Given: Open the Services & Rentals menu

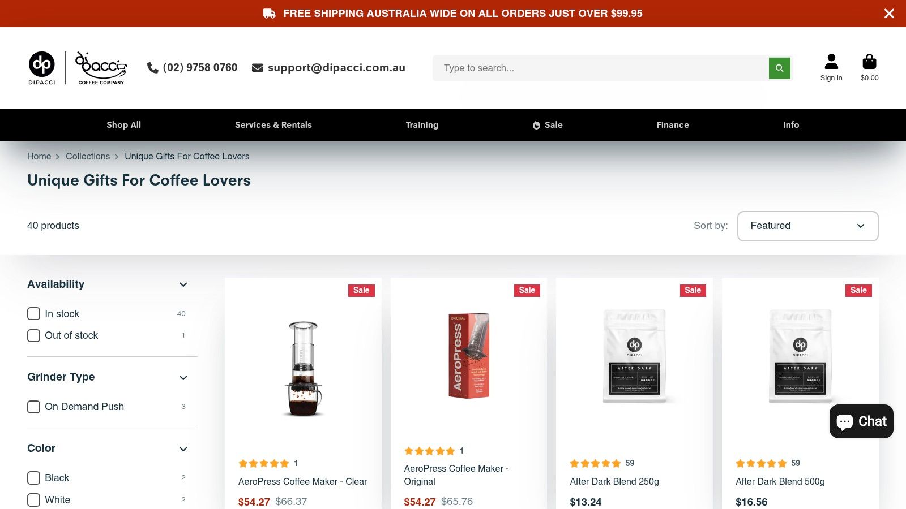Looking at the screenshot, I should point(273,125).
